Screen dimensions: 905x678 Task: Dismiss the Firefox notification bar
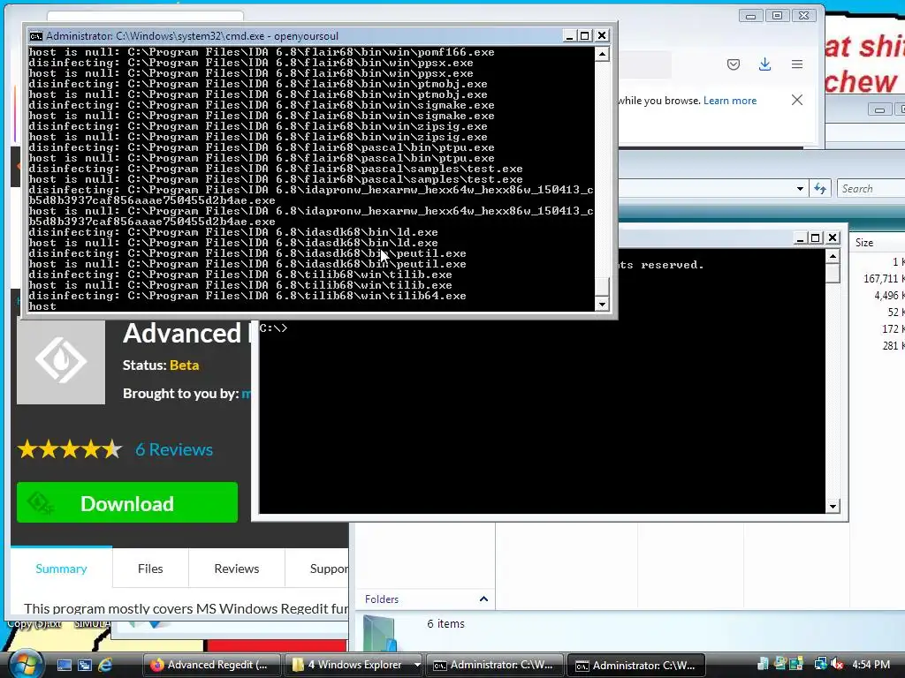point(797,100)
